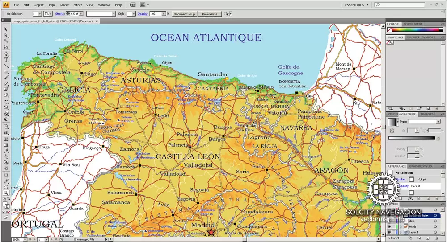447x242 pixels.
Task: Open Gradient Type dropdown
Action: point(424,121)
